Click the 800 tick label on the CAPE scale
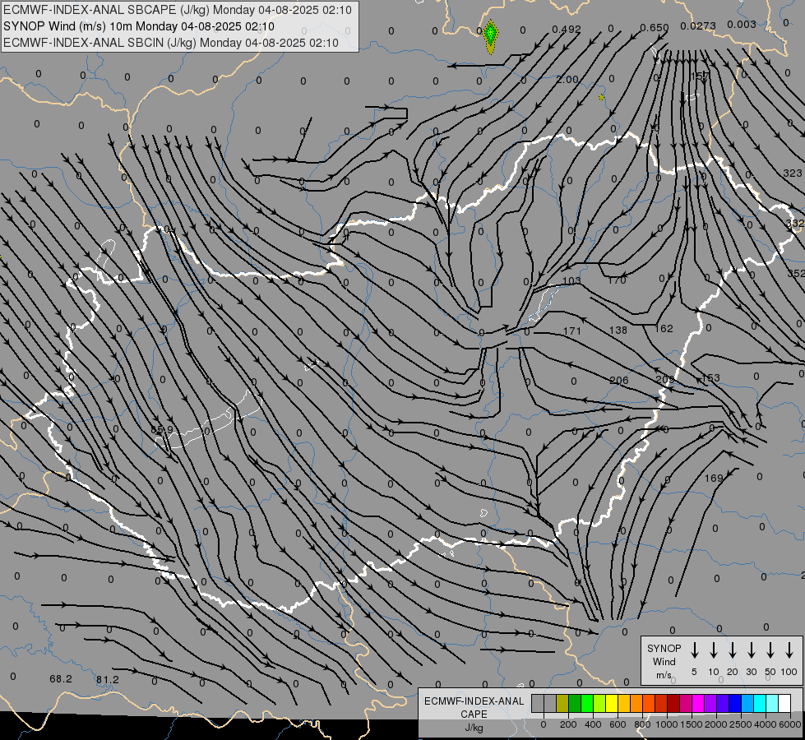Screen dimensions: 805x740 click(642, 724)
